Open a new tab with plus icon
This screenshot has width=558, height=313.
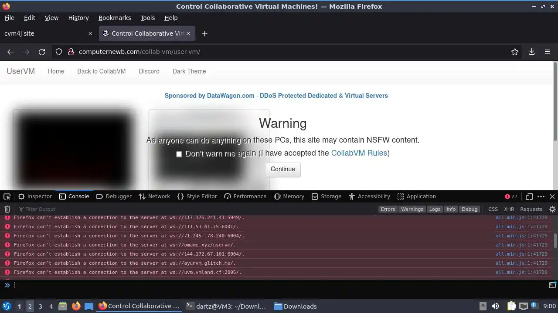point(204,33)
